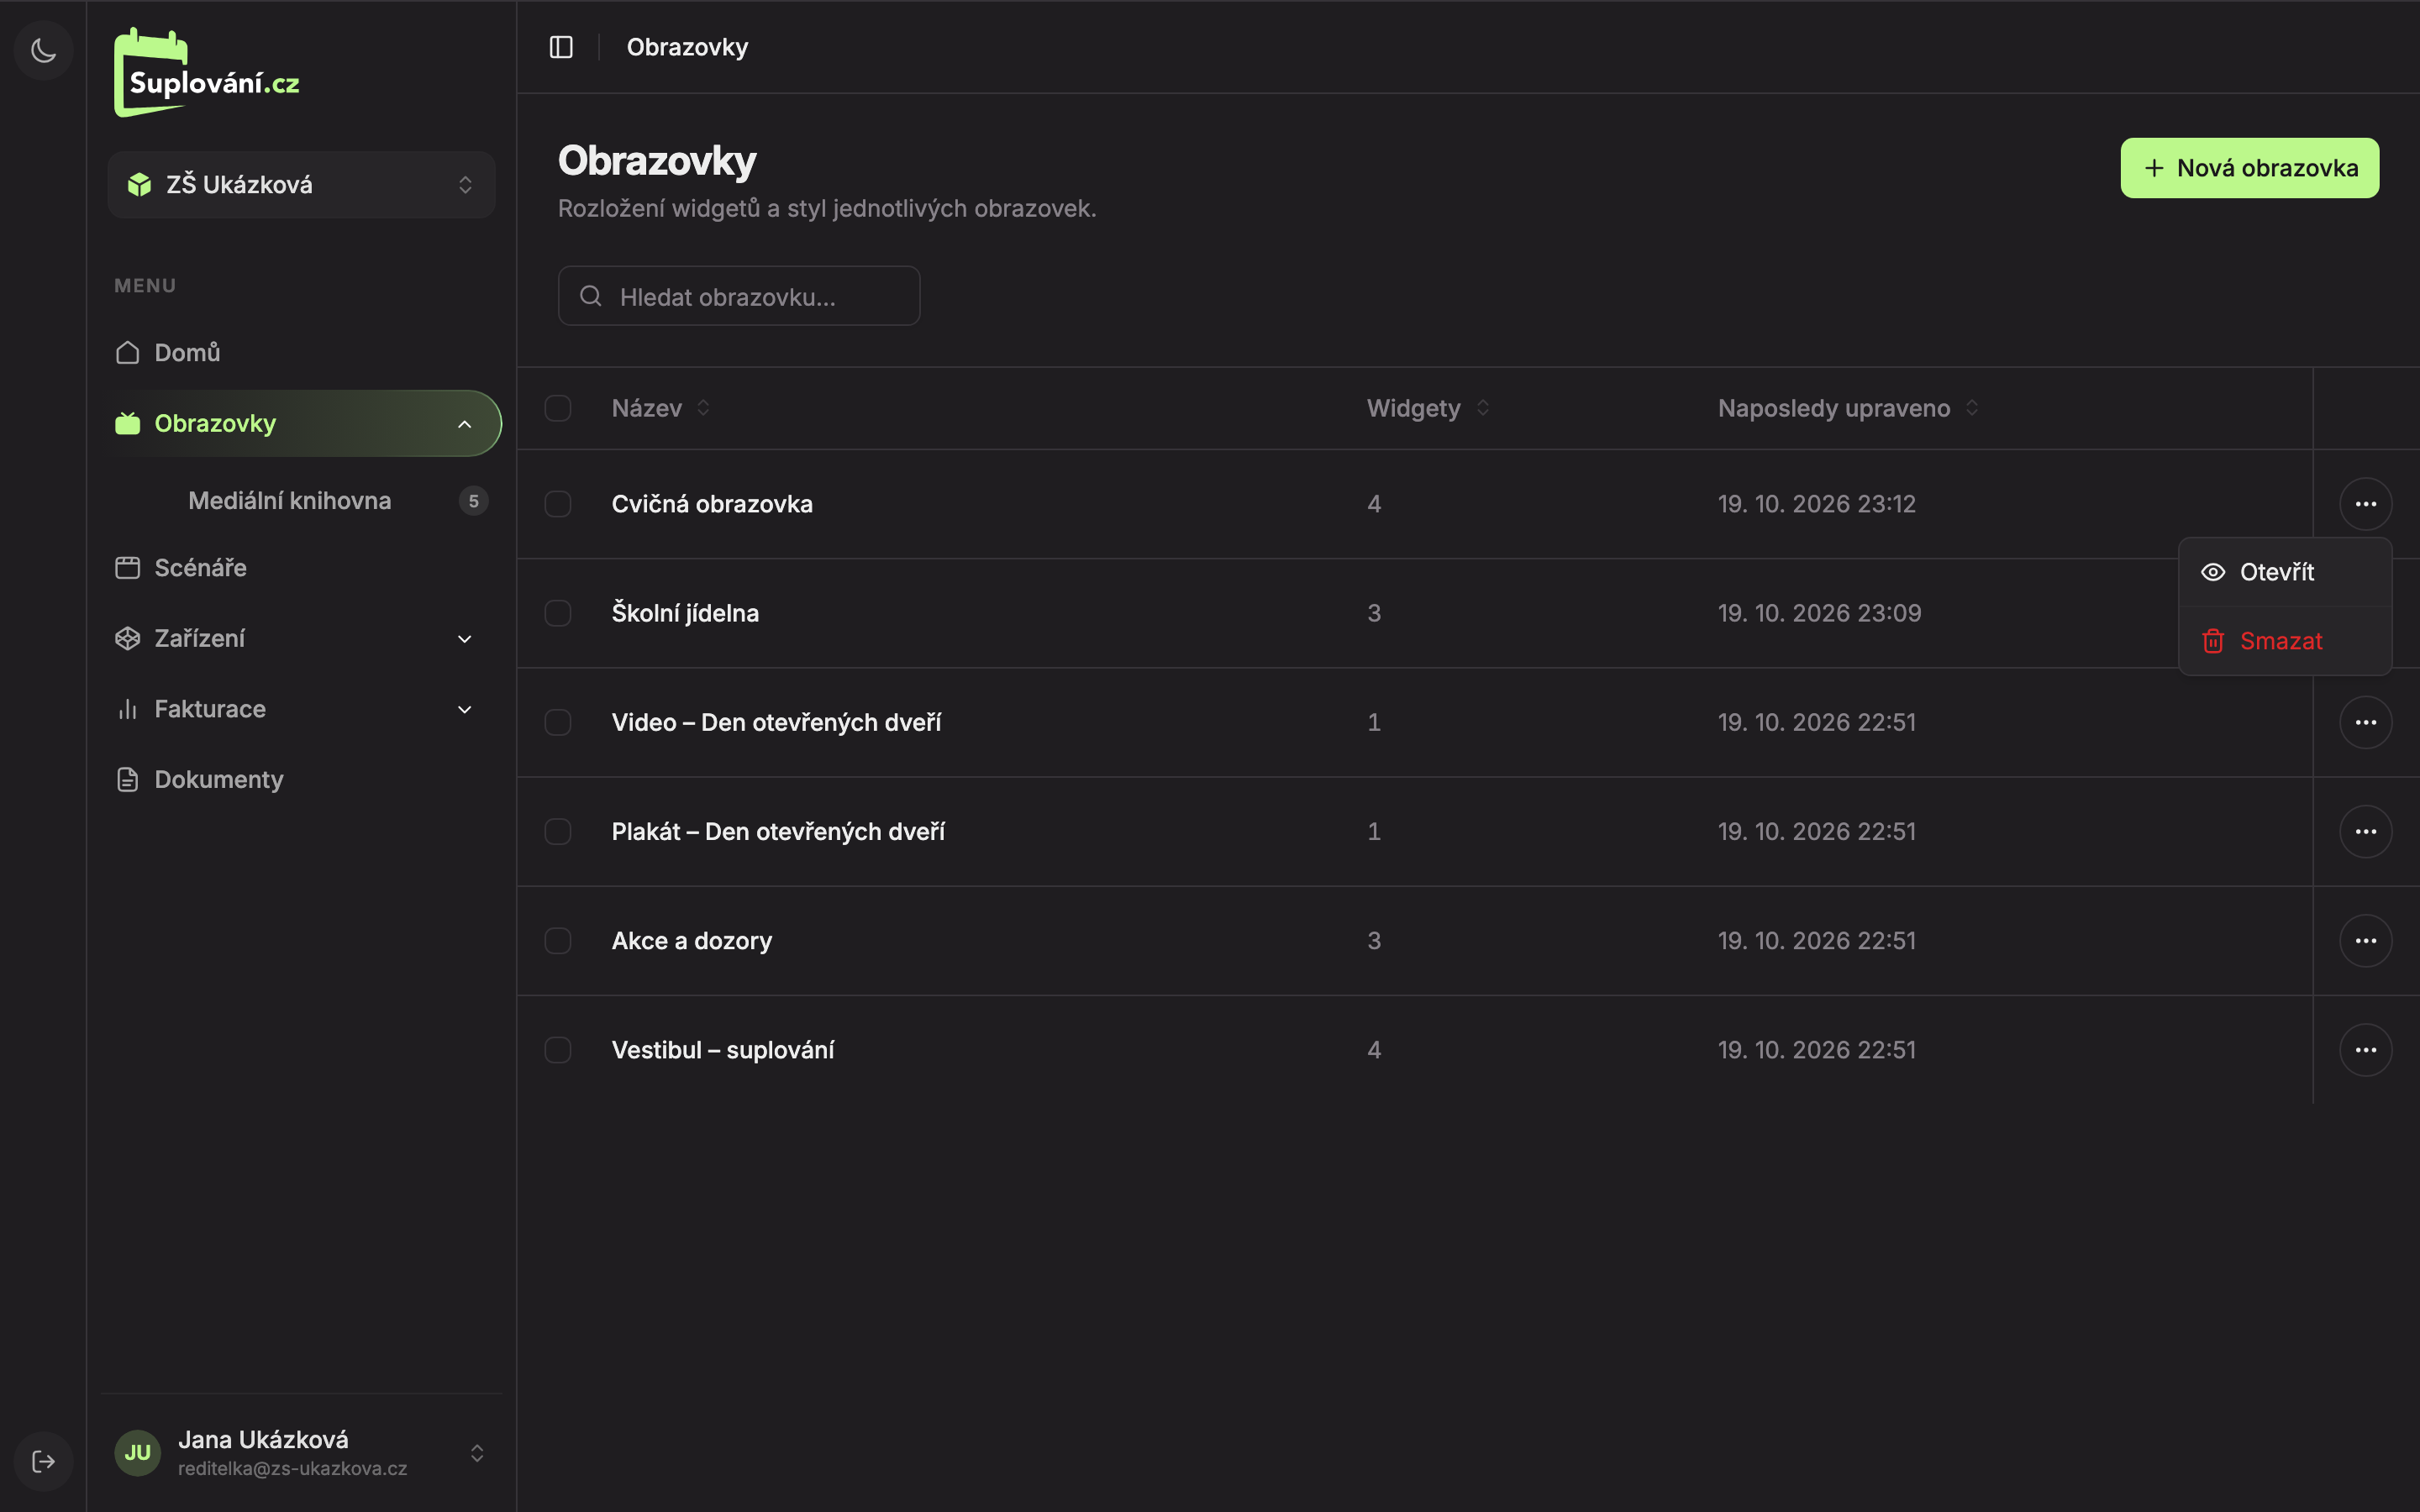
Task: Open actions menu for Vestibul – suplování
Action: 2365,1050
